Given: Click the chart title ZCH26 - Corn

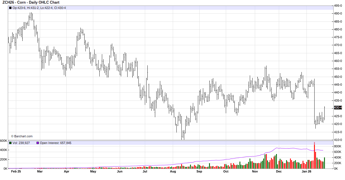Looking at the screenshot, I should coord(31,3).
